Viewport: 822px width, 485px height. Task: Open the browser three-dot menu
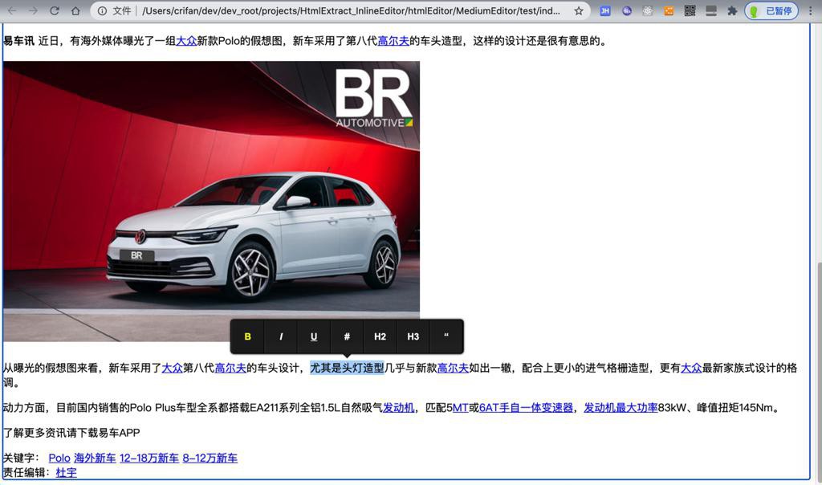pos(811,10)
